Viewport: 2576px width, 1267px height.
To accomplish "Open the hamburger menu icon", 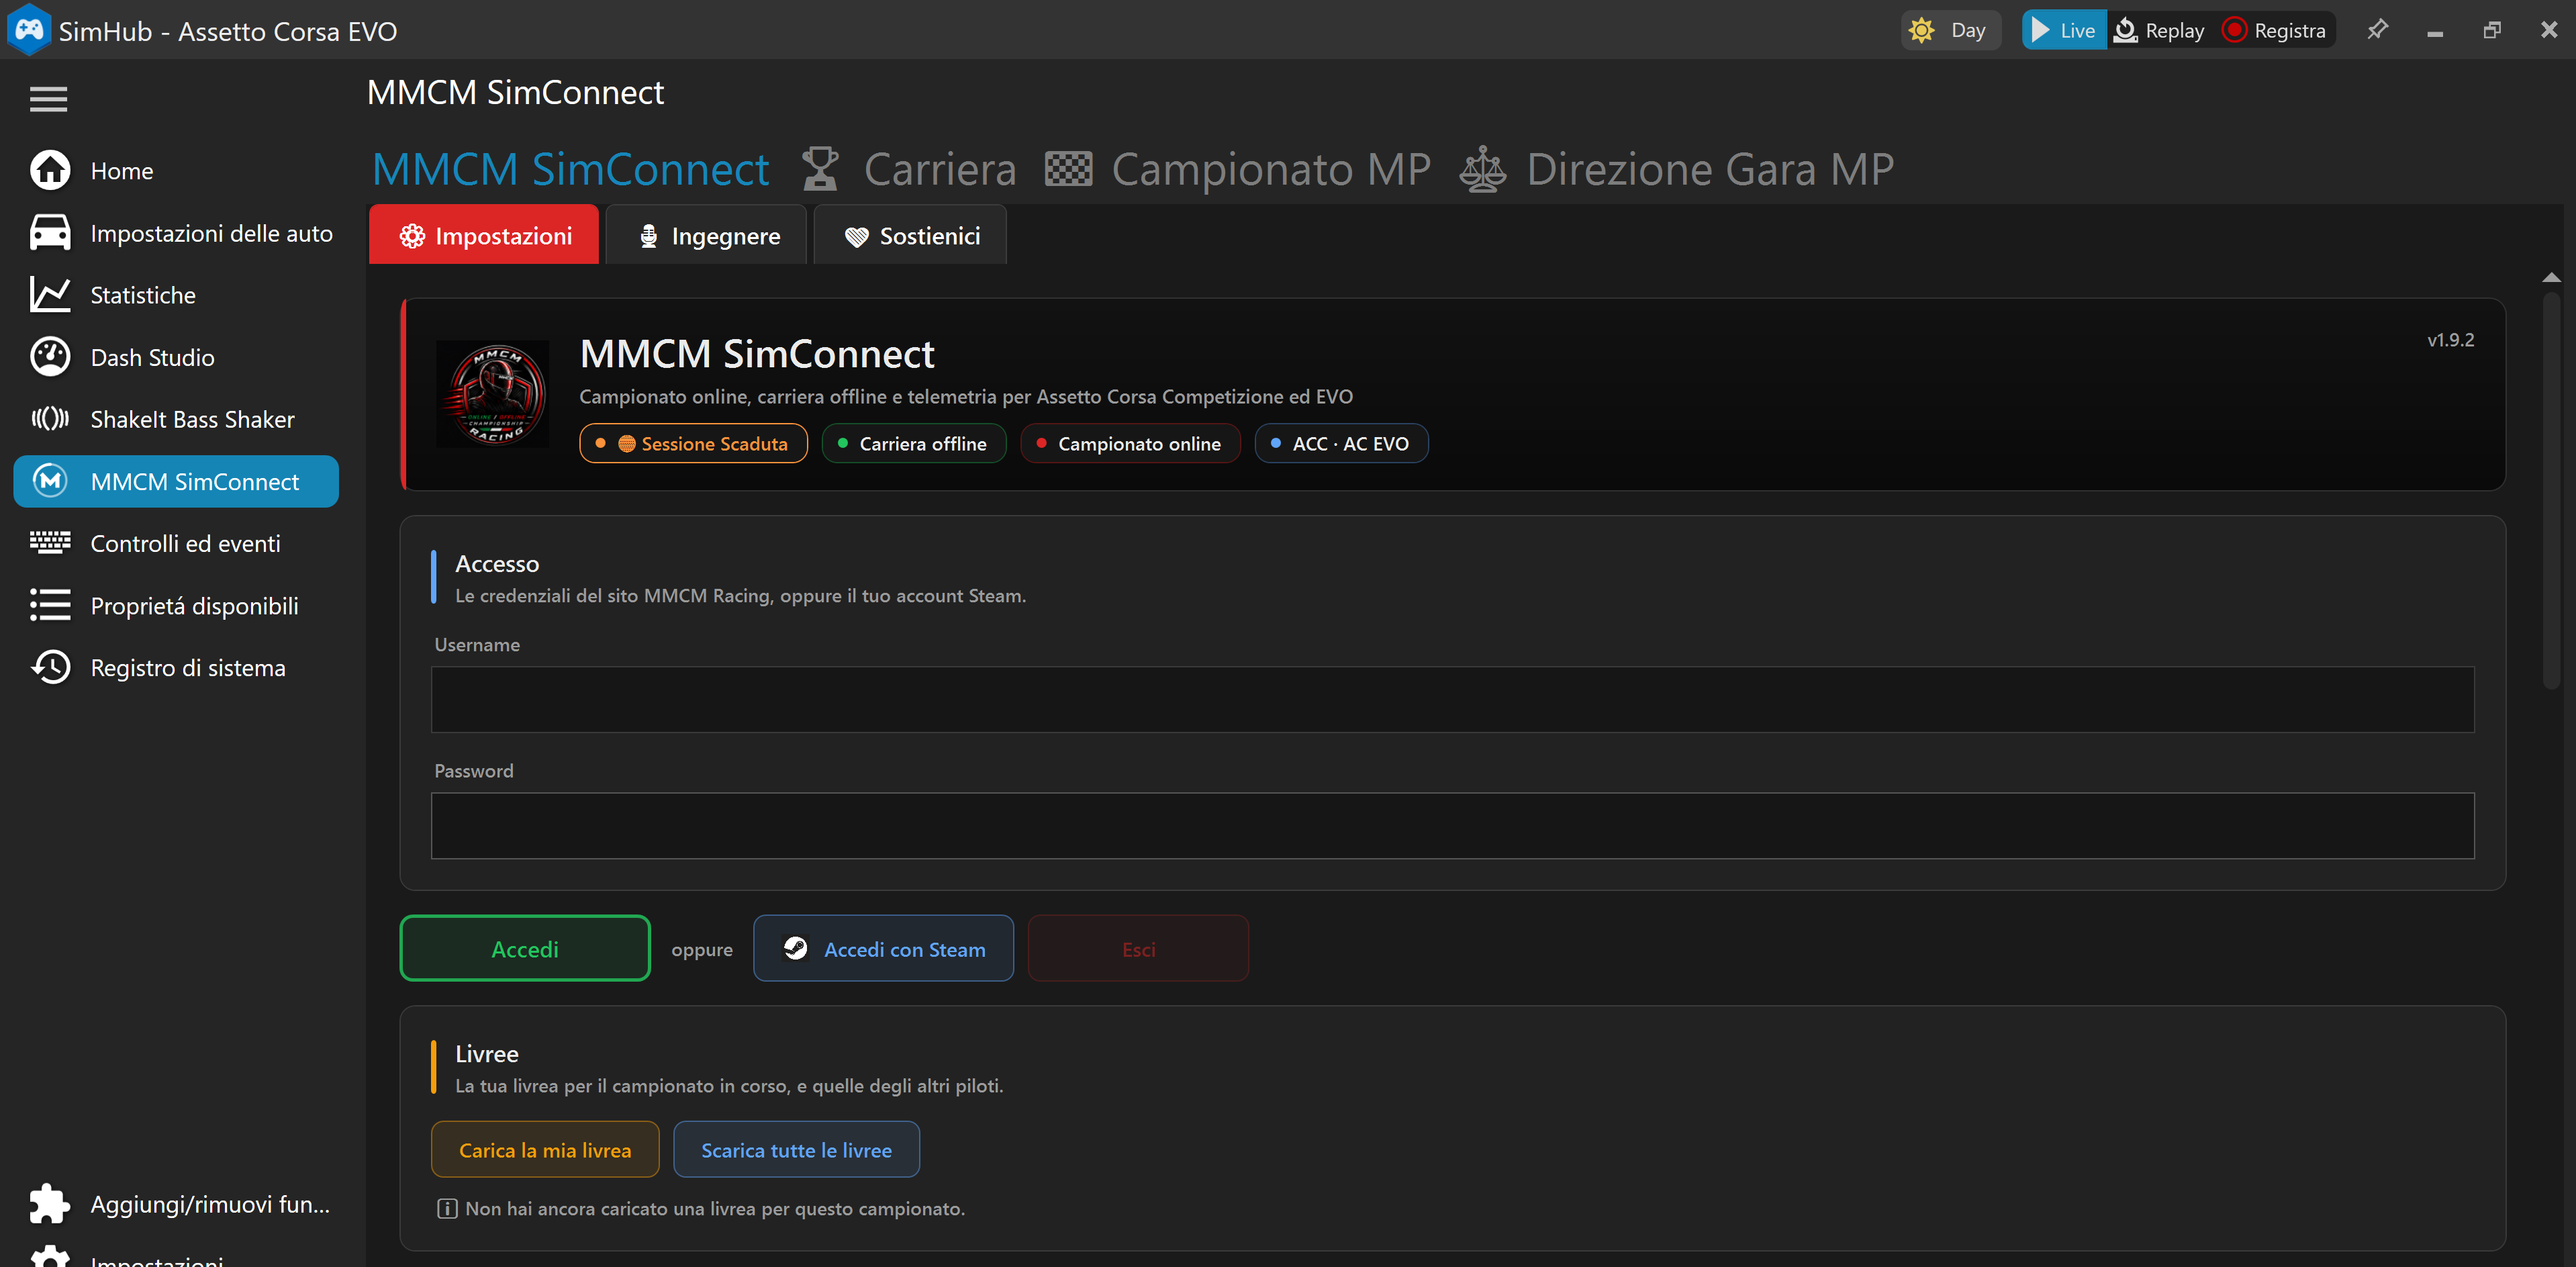I will 48,99.
